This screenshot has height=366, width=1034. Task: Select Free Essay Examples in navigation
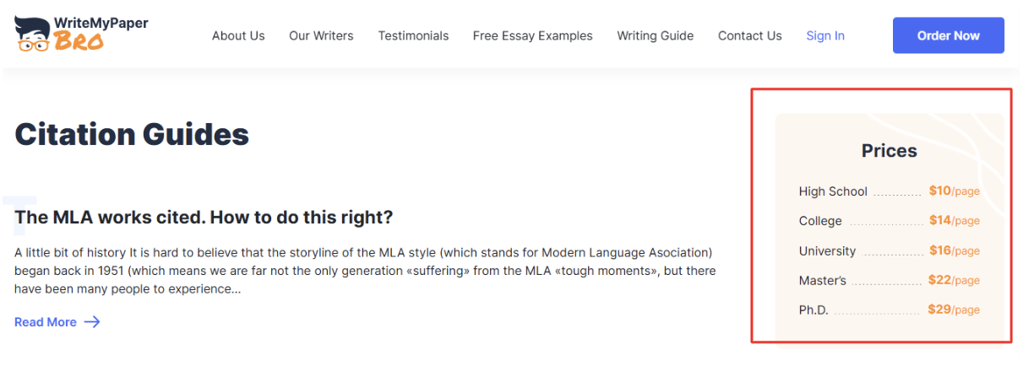(x=532, y=35)
